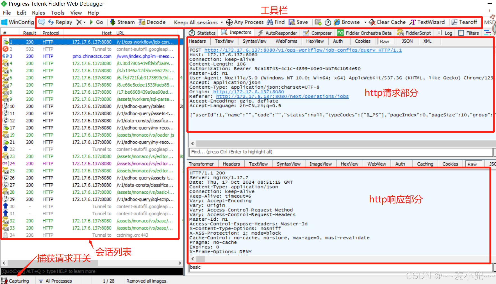Open the TextWizard tool
The height and width of the screenshot is (284, 496).
tap(427, 22)
